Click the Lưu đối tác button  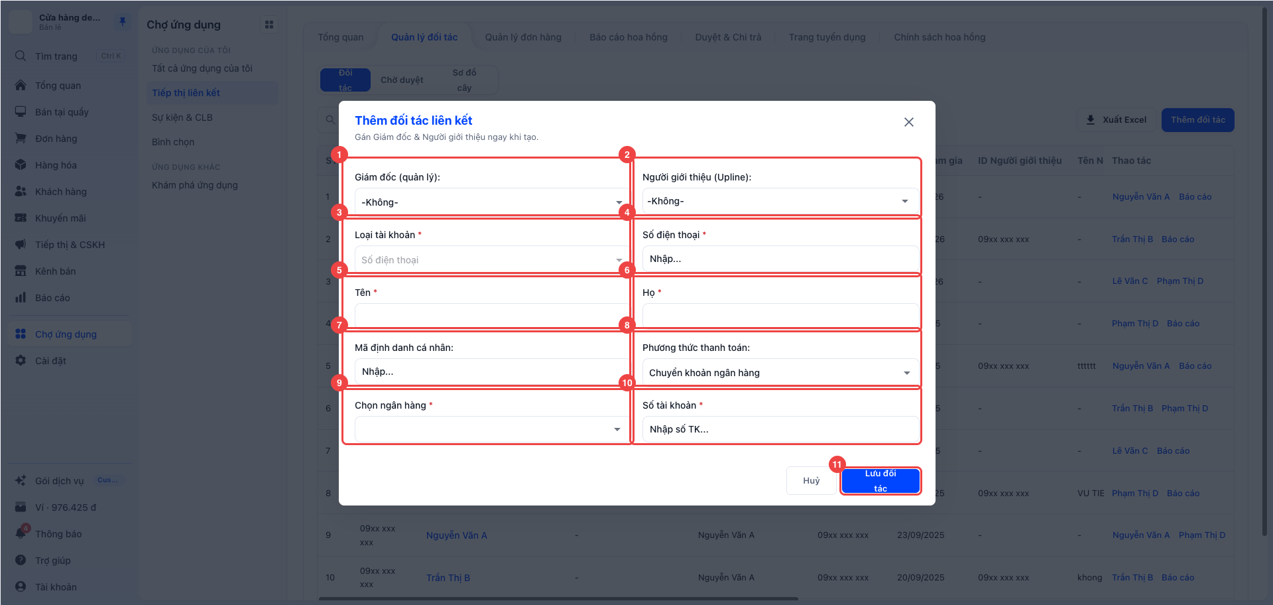880,481
